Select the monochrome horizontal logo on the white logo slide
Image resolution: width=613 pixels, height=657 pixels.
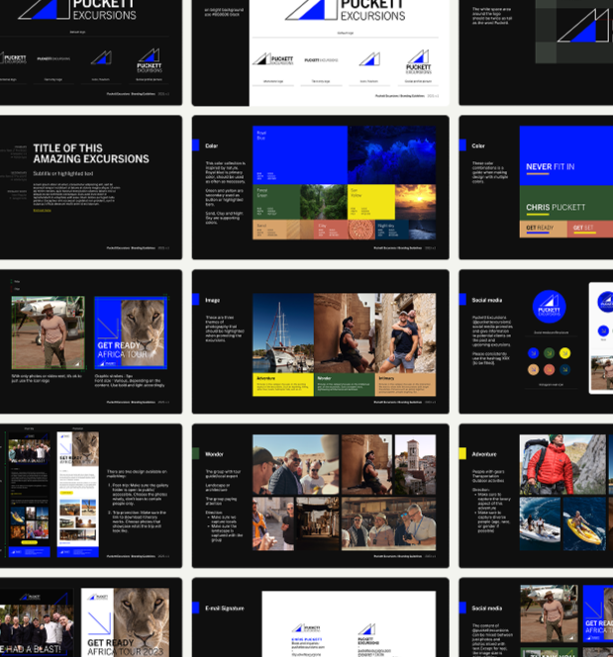[x=273, y=58]
